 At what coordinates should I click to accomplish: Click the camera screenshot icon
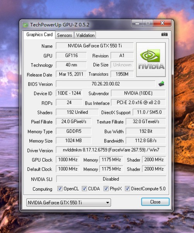tap(165, 35)
